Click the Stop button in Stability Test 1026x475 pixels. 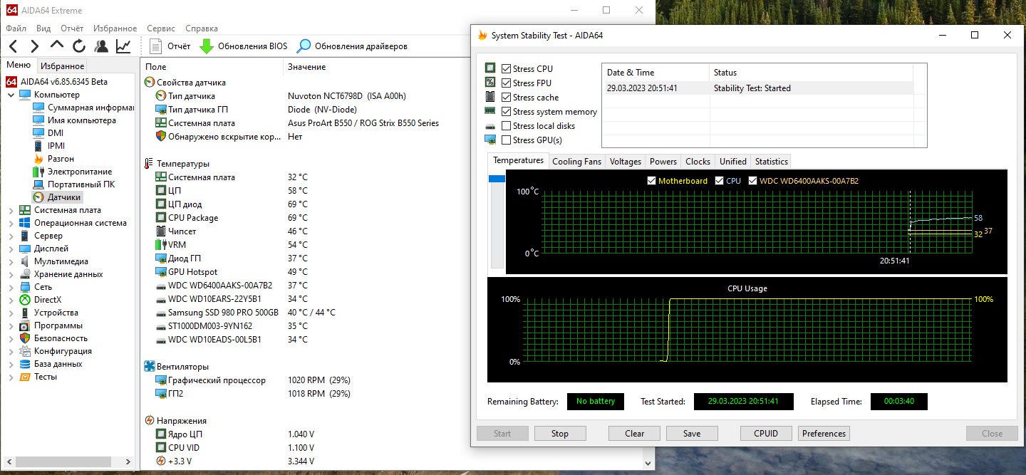tap(560, 434)
